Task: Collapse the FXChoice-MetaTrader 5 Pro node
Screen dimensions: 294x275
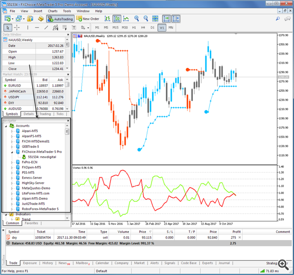Action: click(12, 152)
